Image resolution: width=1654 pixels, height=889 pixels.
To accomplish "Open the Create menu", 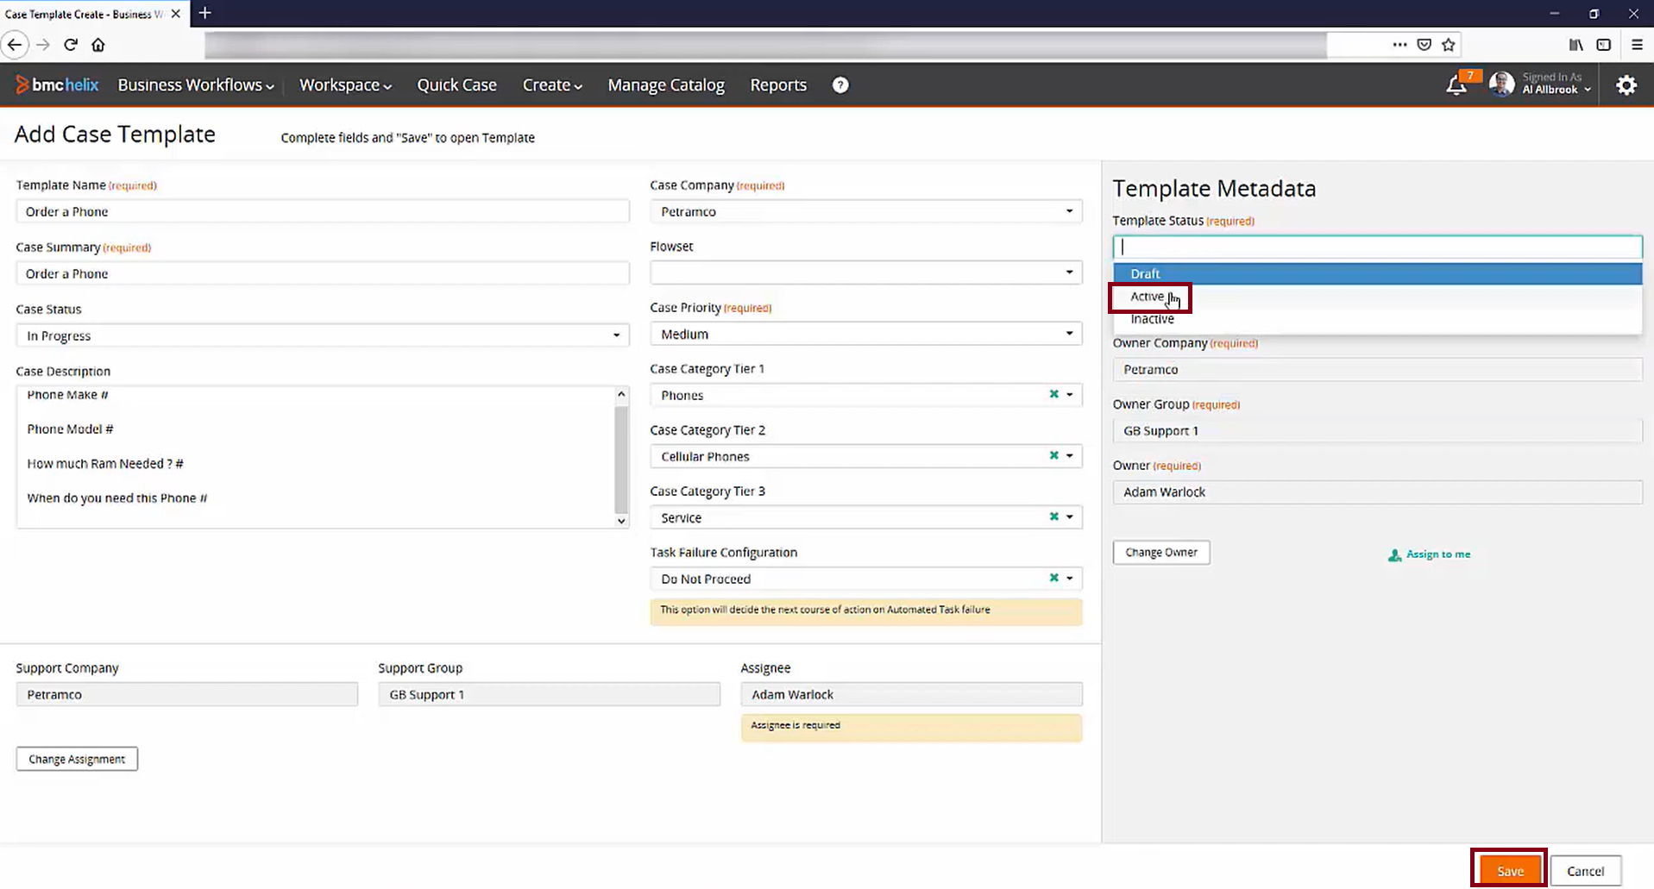I will (552, 85).
